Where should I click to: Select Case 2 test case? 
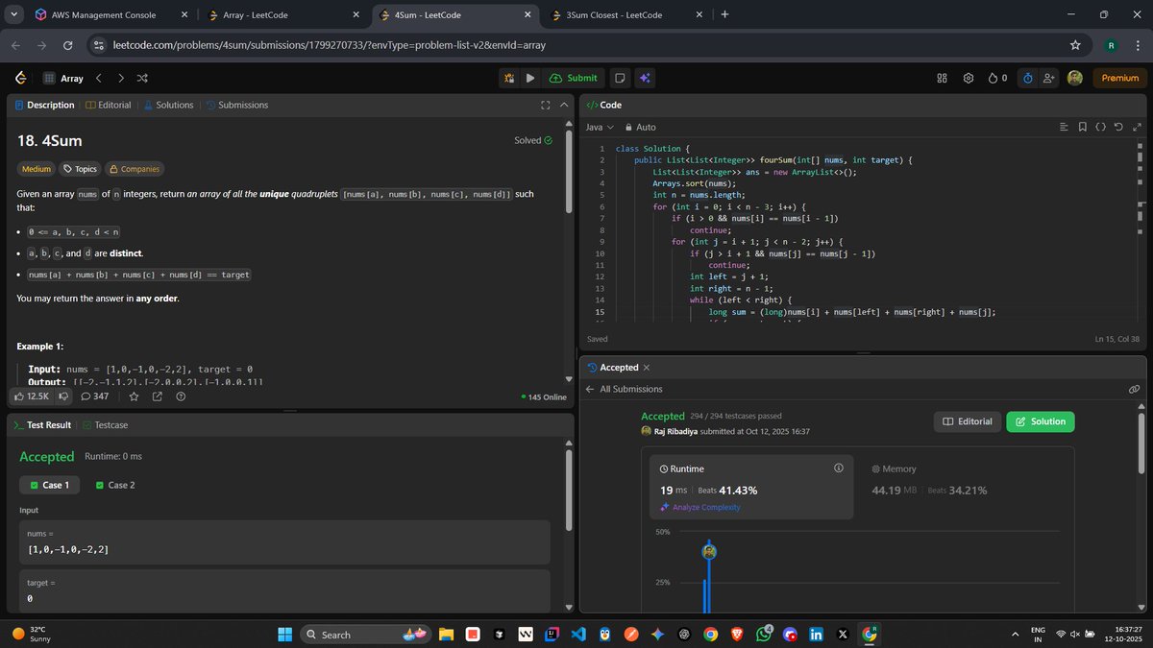coord(115,485)
